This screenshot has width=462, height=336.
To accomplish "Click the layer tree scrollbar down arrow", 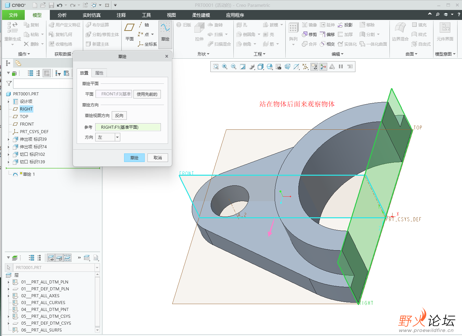I will click(98, 330).
